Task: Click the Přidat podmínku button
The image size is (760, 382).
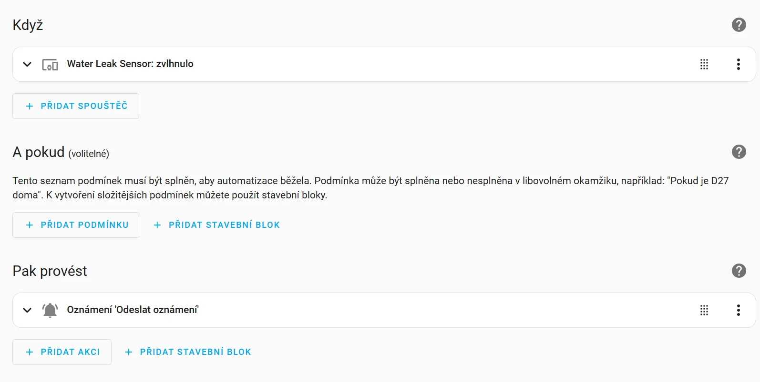Action: [x=76, y=225]
